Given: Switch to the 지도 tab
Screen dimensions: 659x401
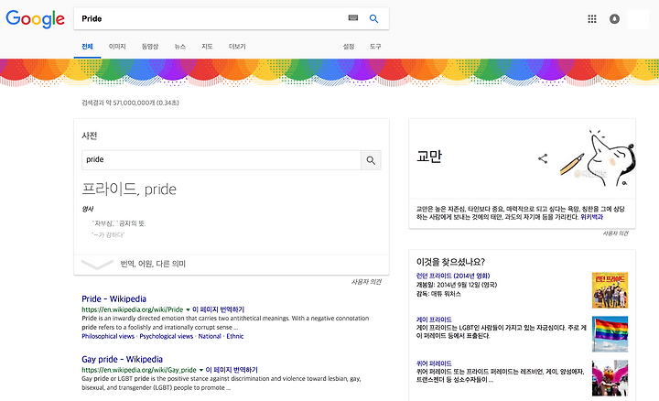Looking at the screenshot, I should [207, 47].
